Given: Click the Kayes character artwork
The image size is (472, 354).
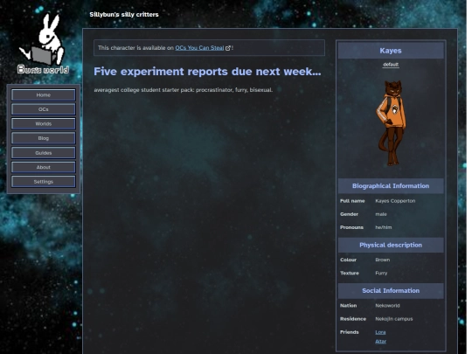Looking at the screenshot, I should pos(391,122).
